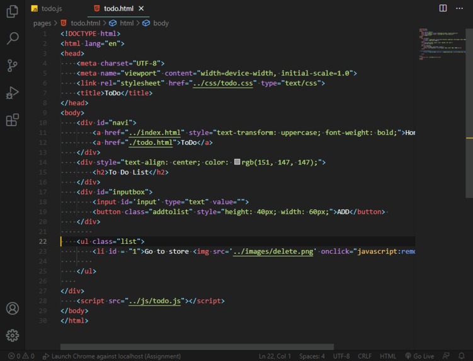473x361 pixels.
Task: Click the <html lang="en"> line
Action: [x=93, y=43]
